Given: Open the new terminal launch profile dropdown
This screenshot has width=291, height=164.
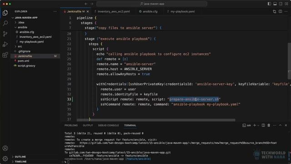Looking at the screenshot, I should (258, 126).
